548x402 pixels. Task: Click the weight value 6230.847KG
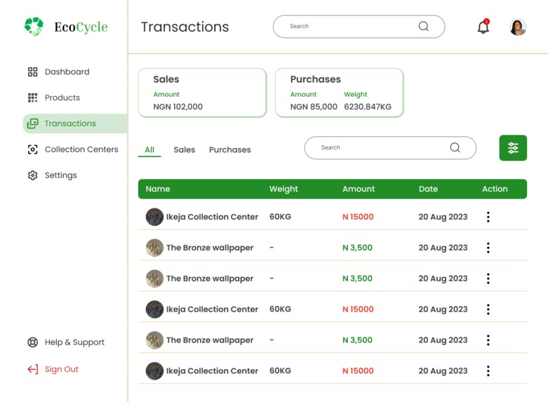(x=368, y=107)
